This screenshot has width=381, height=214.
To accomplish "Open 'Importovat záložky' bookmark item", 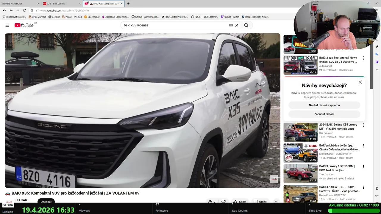I will click(x=14, y=17).
